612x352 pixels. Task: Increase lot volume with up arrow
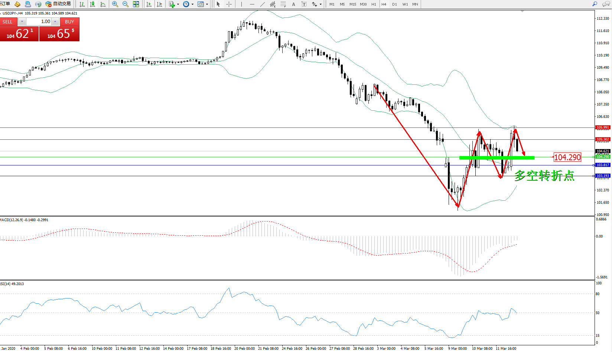click(55, 22)
